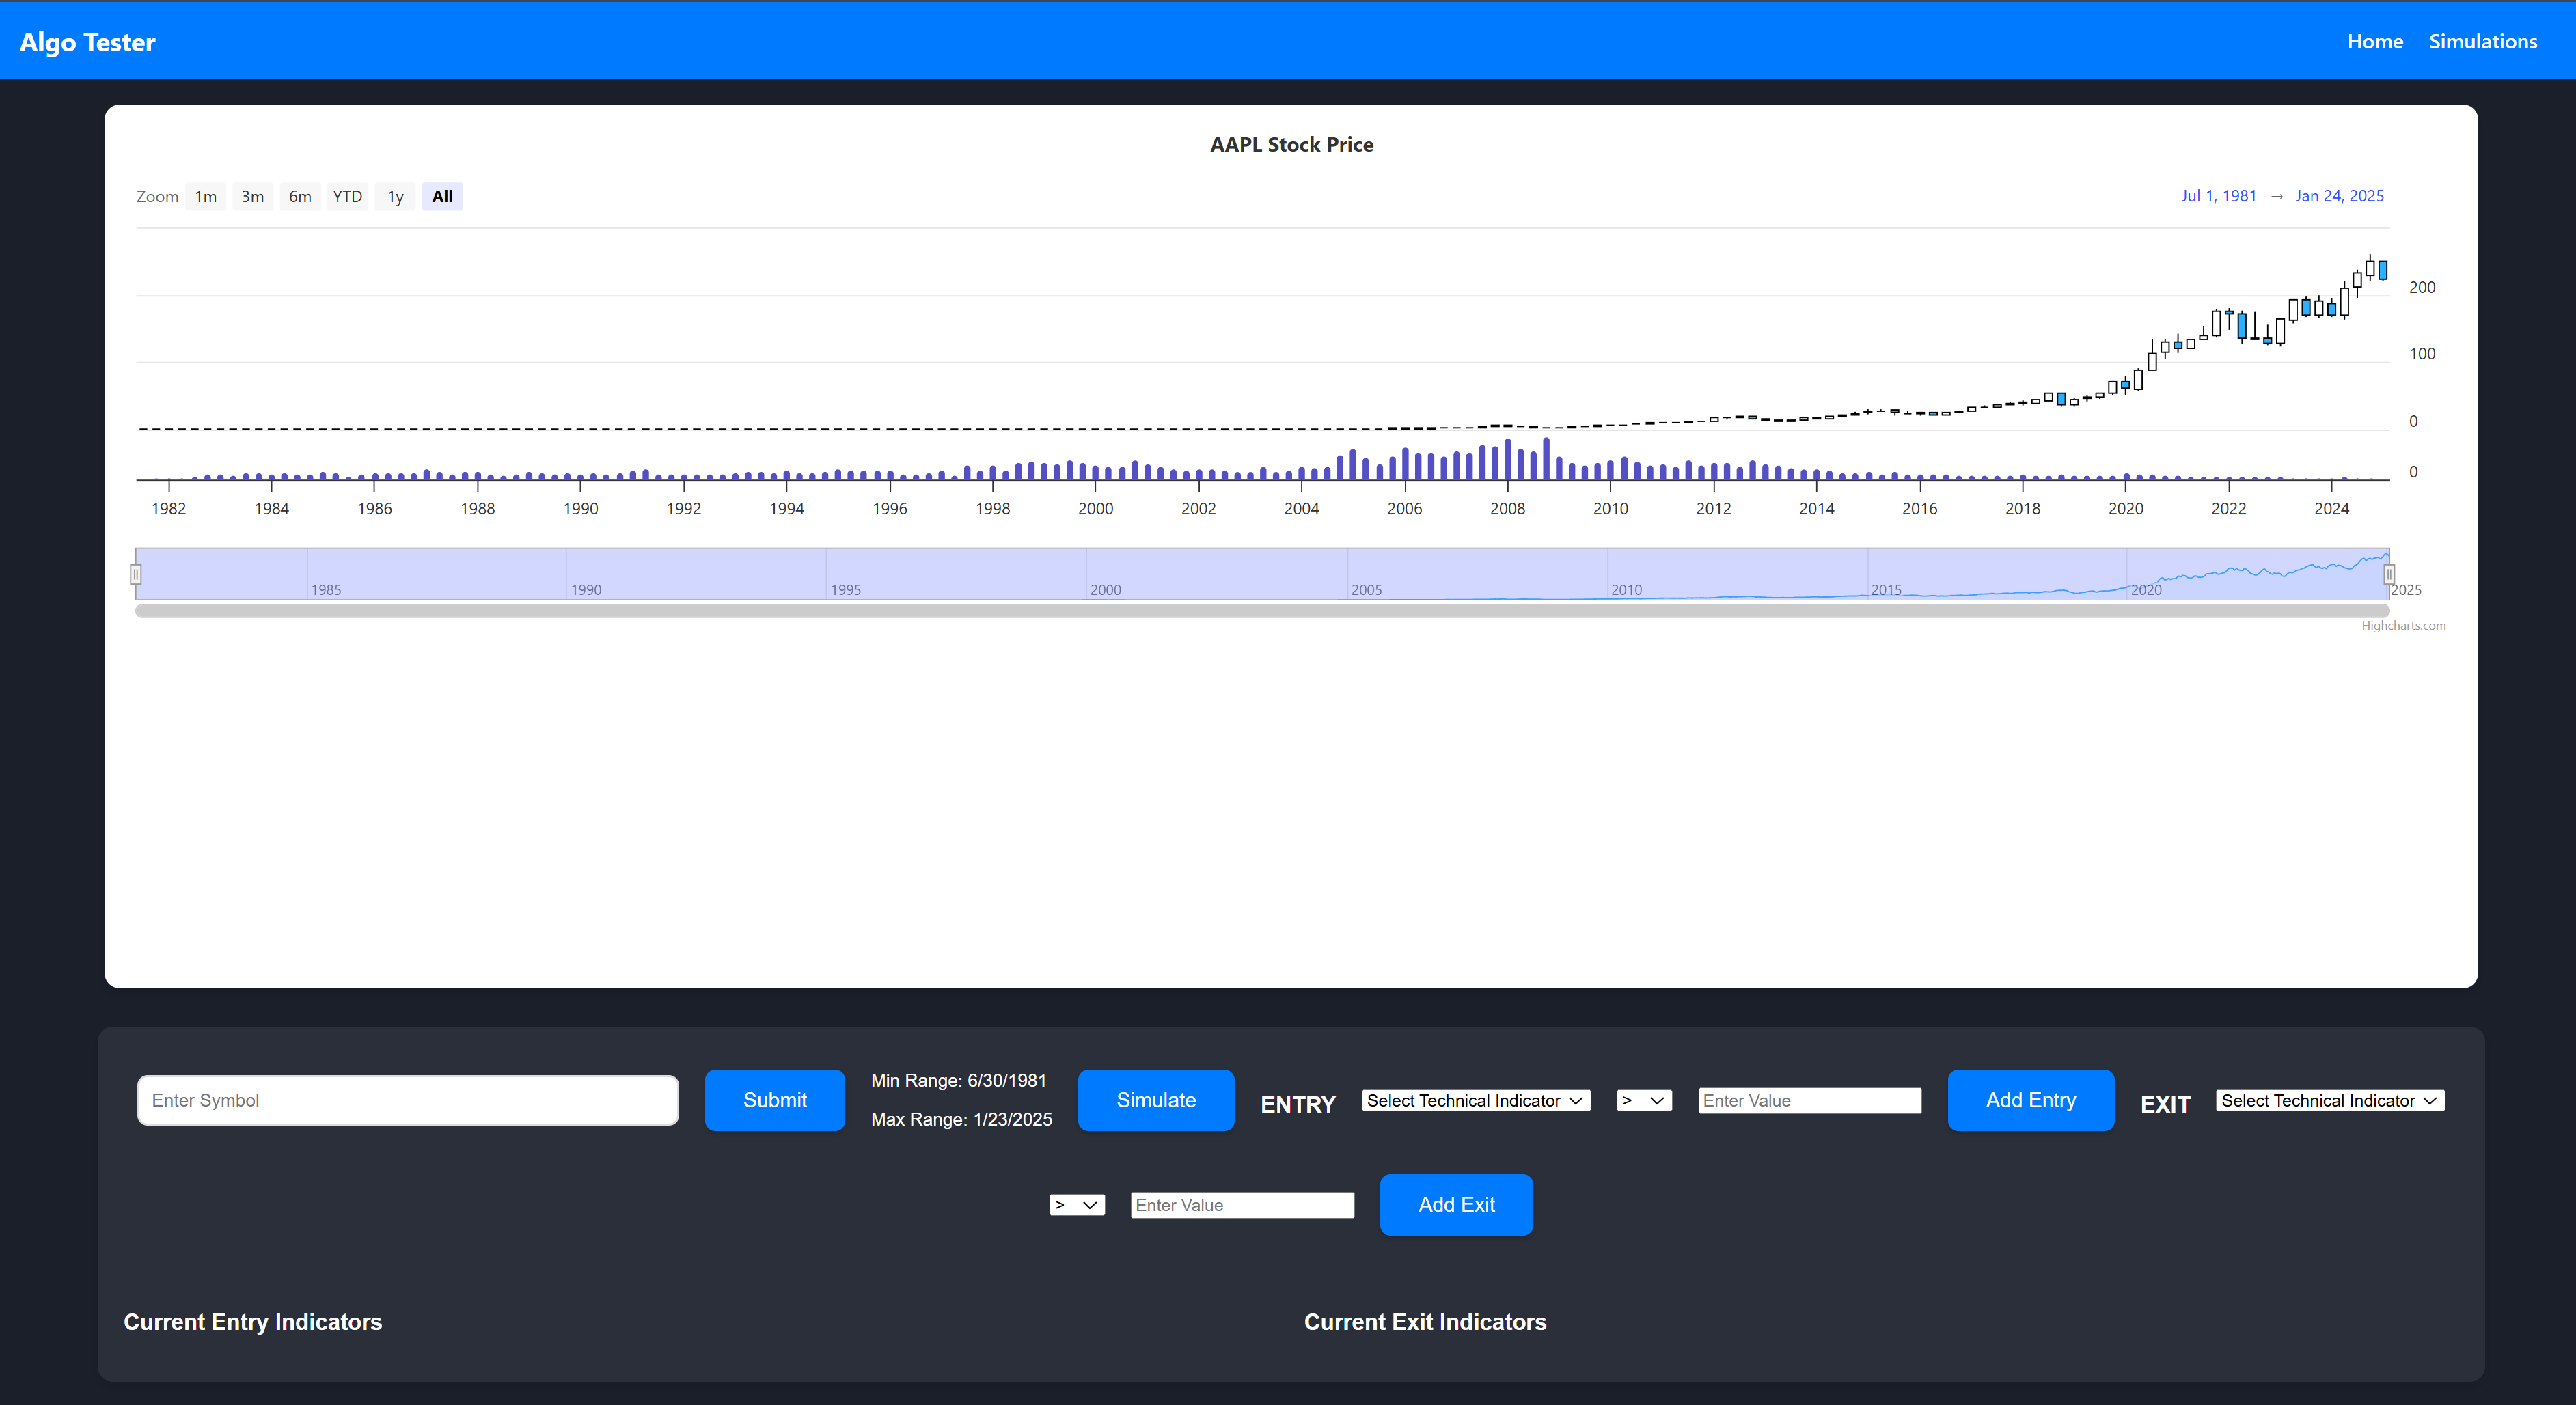This screenshot has width=2576, height=1405.
Task: Click the Jul 1, 1981 start date
Action: tap(2218, 196)
